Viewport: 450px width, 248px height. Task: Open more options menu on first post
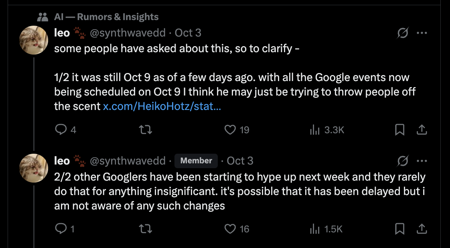point(422,33)
